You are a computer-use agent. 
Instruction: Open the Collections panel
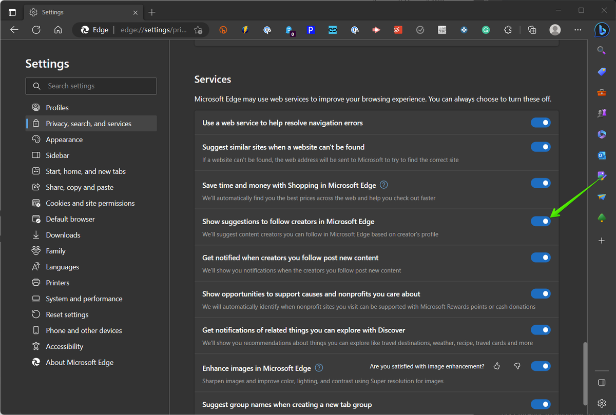(x=532, y=30)
